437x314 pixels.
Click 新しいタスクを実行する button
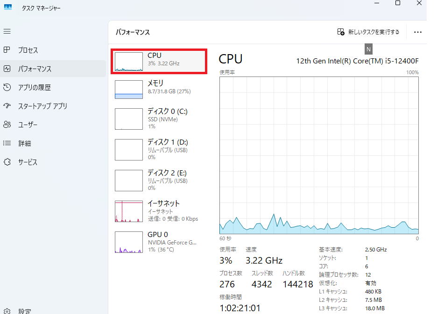pos(368,32)
